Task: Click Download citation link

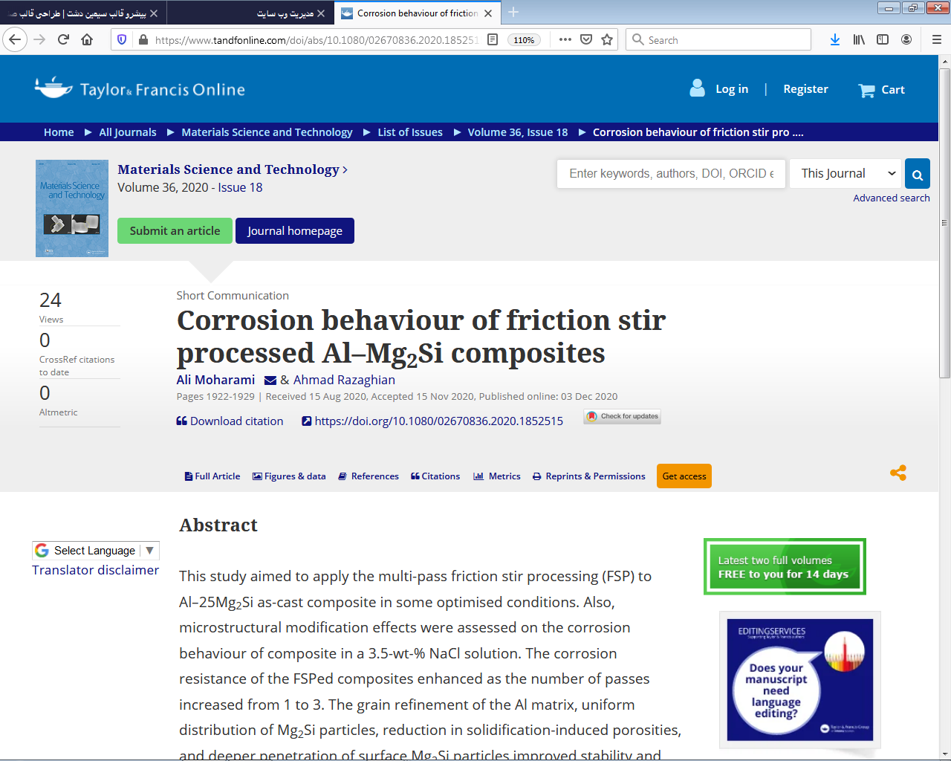Action: 230,421
